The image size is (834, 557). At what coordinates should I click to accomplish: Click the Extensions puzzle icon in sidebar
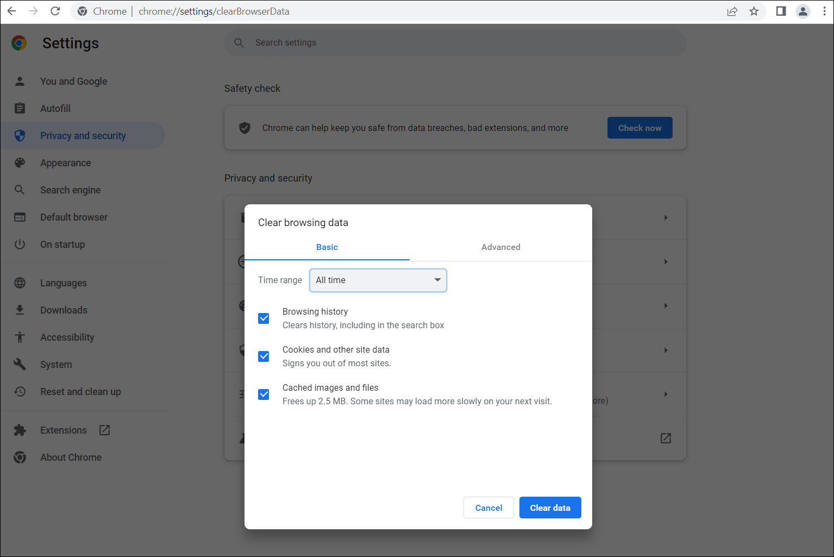(20, 430)
